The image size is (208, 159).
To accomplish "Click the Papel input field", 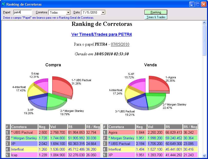I will coord(22,12).
